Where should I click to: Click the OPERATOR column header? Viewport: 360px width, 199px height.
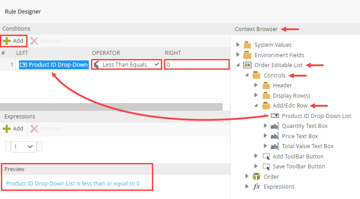tap(106, 53)
